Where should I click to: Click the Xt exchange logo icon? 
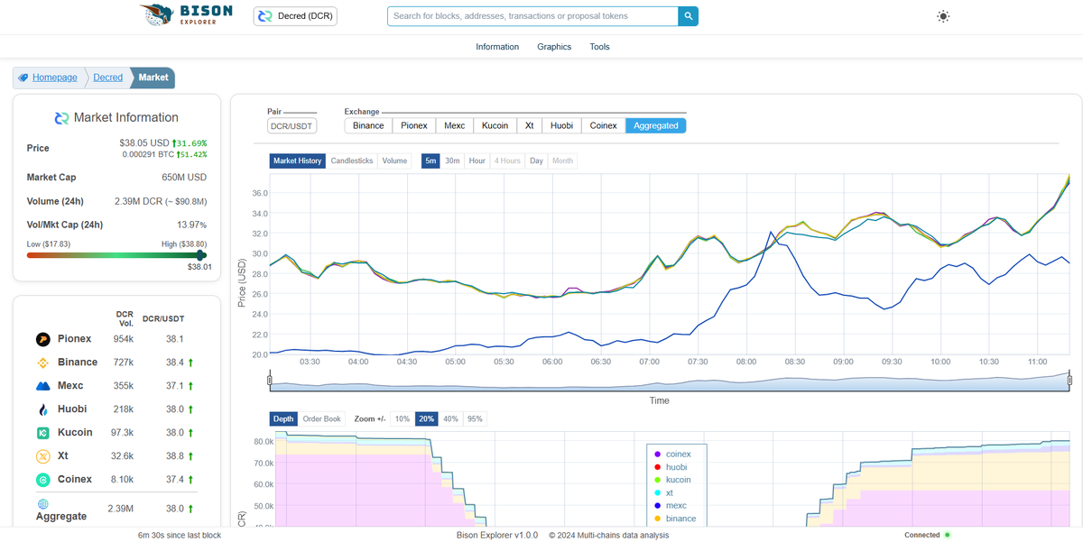coord(42,456)
